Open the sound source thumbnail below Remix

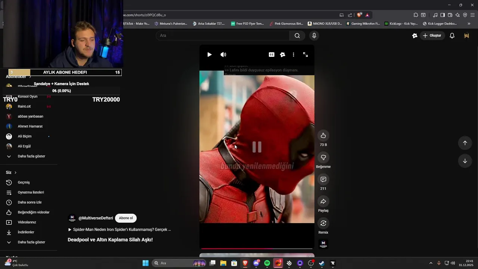(x=323, y=244)
